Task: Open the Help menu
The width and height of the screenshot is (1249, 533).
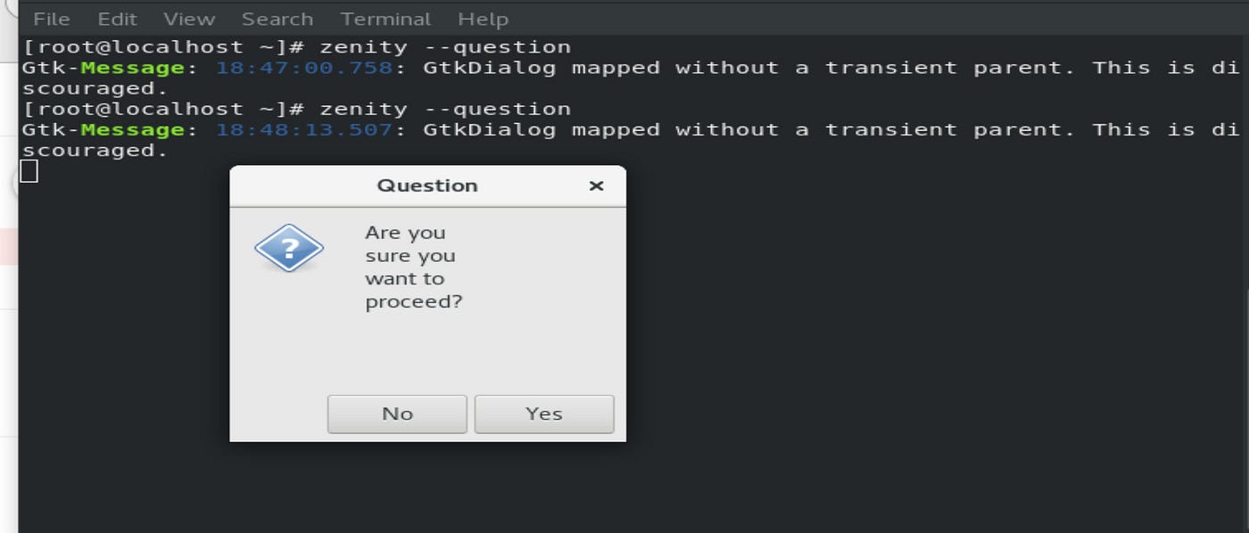Action: click(483, 18)
